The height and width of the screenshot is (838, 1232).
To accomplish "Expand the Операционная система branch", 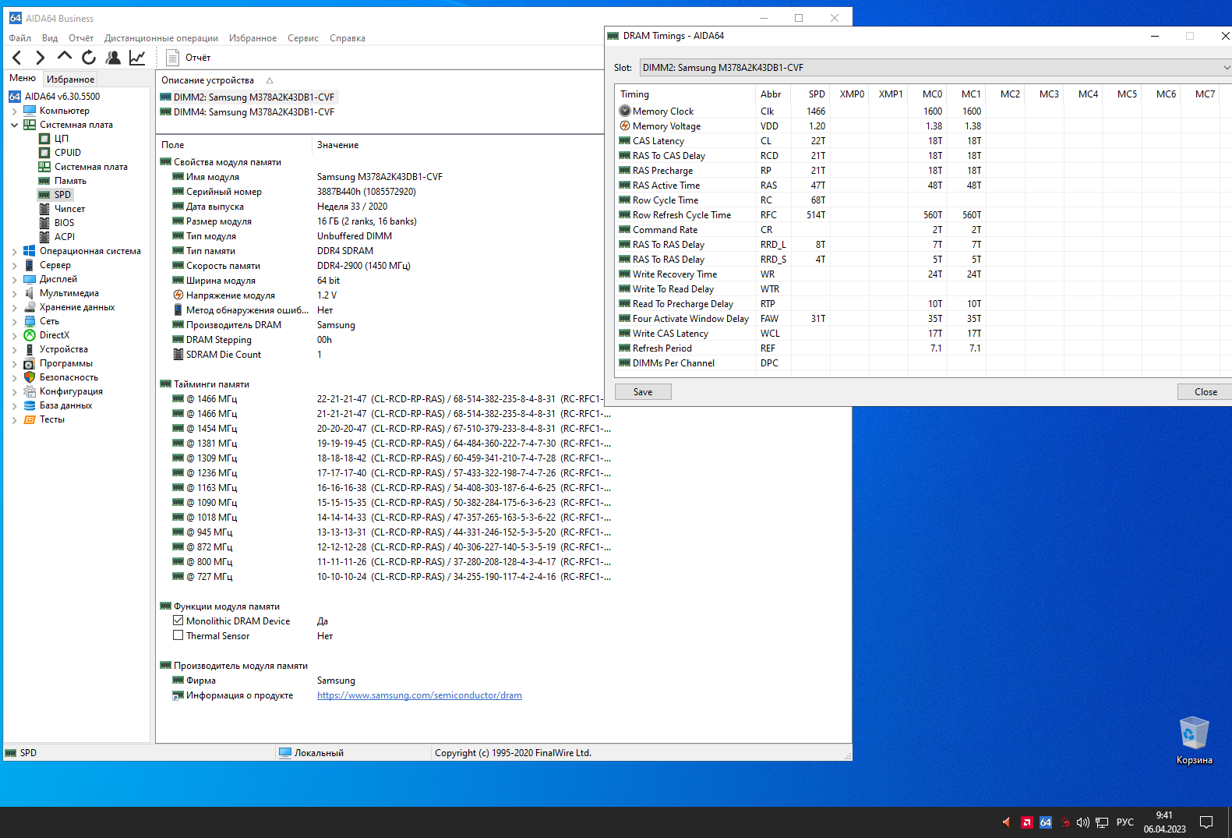I will click(14, 251).
